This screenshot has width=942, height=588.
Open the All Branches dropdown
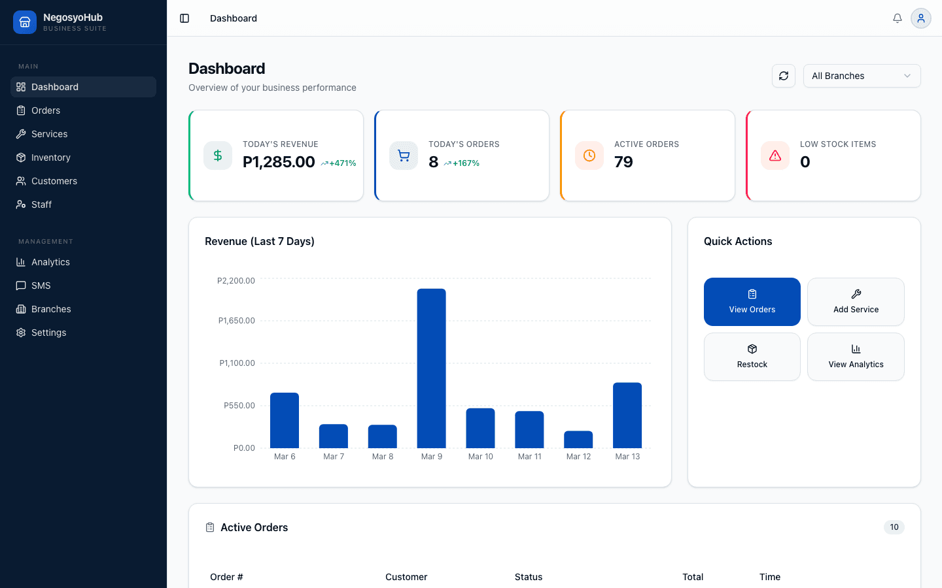(862, 76)
